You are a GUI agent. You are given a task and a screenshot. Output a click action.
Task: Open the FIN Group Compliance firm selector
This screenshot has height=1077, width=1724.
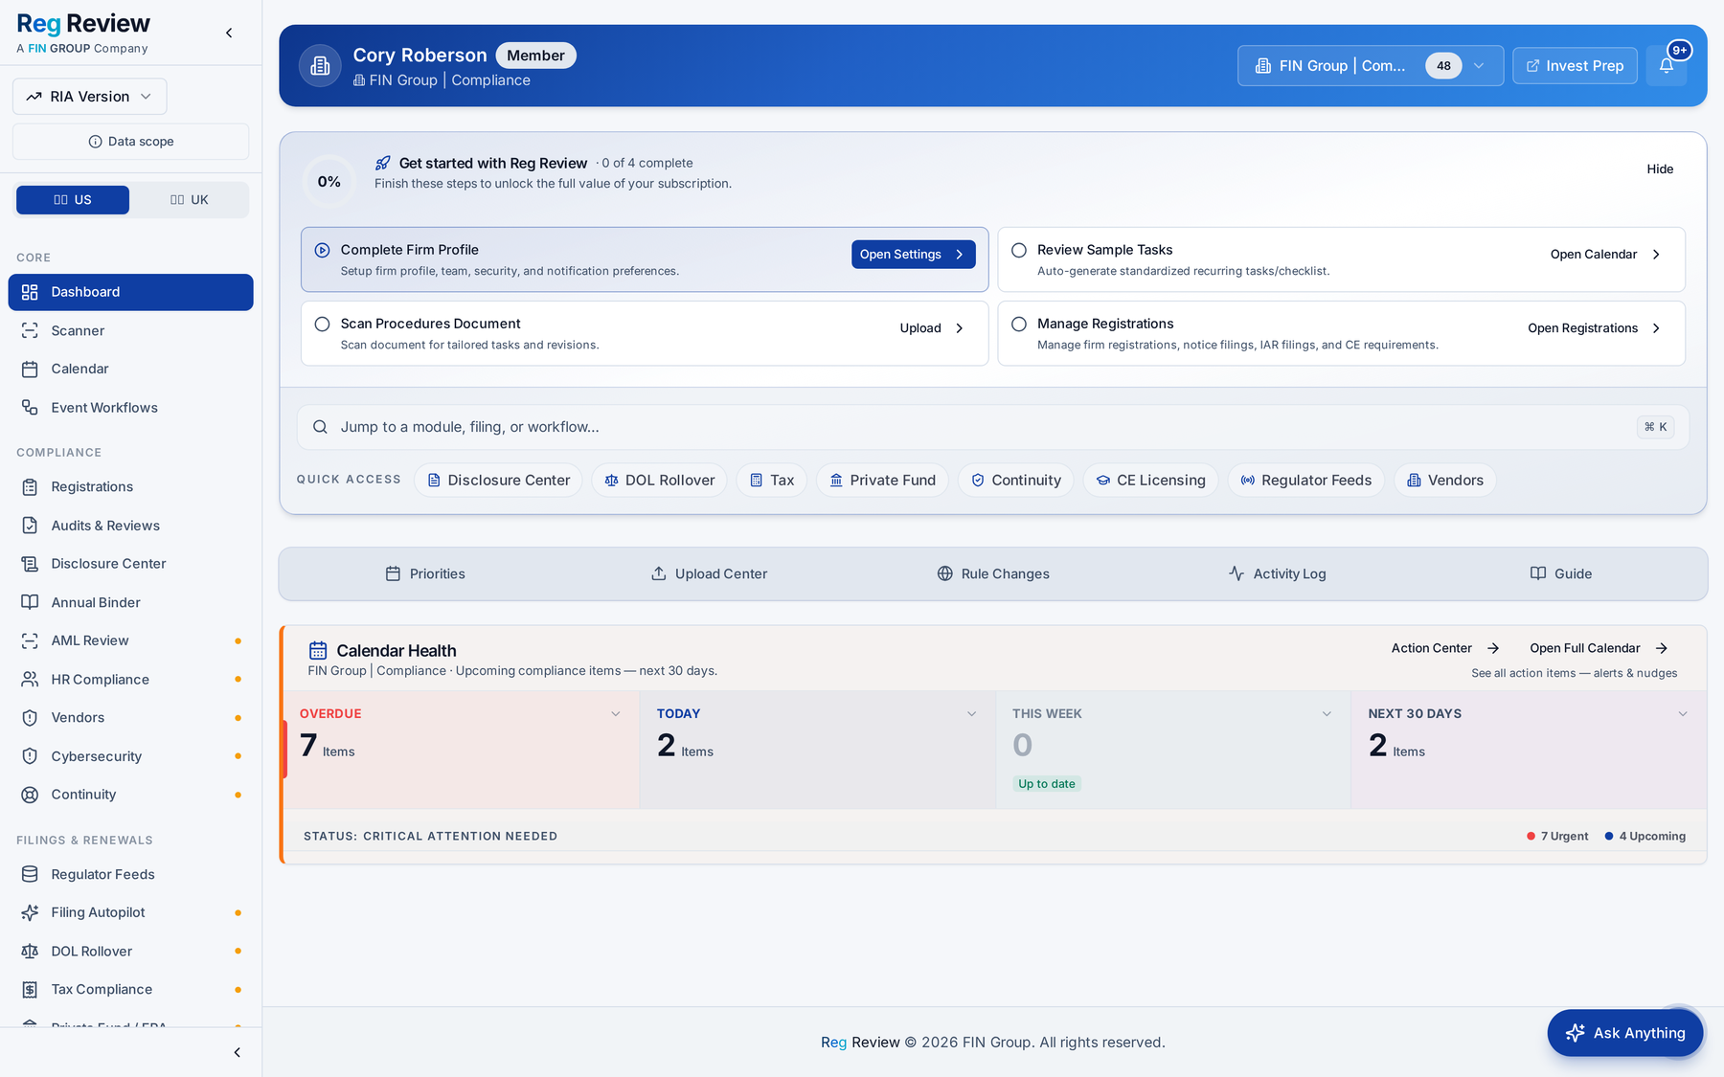coord(1370,66)
